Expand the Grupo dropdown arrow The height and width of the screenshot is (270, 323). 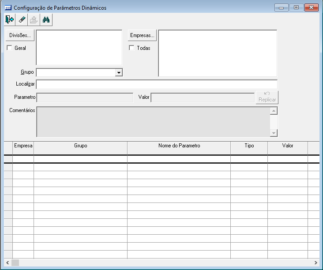tap(119, 72)
